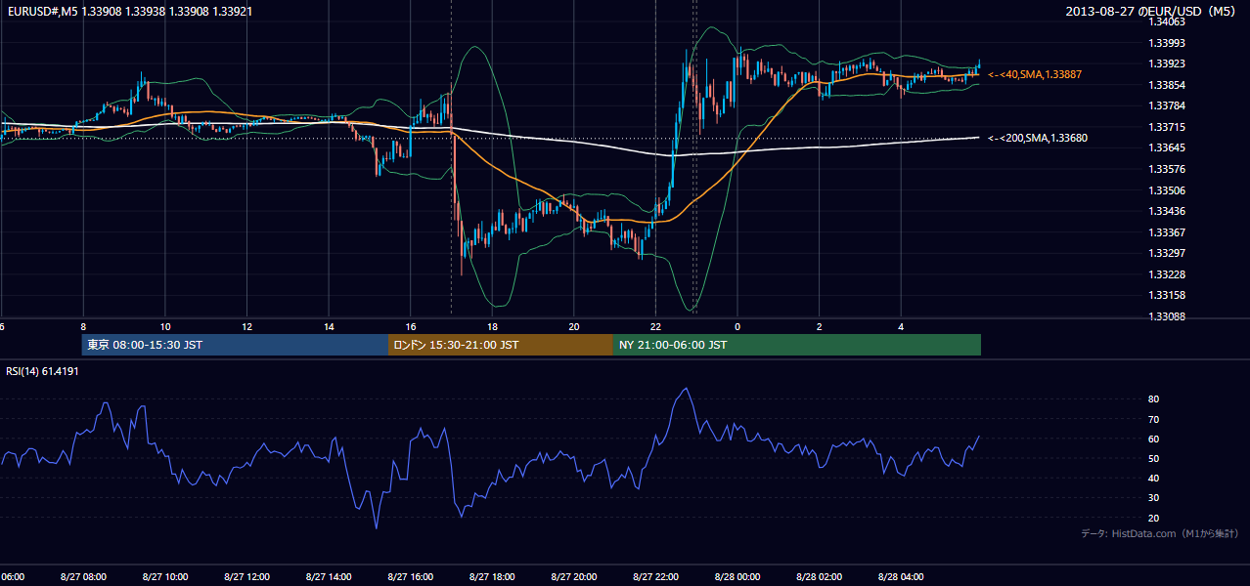Click hour tick 22 under price chart

tap(655, 326)
